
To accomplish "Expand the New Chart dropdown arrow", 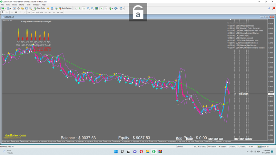I will (5, 8).
